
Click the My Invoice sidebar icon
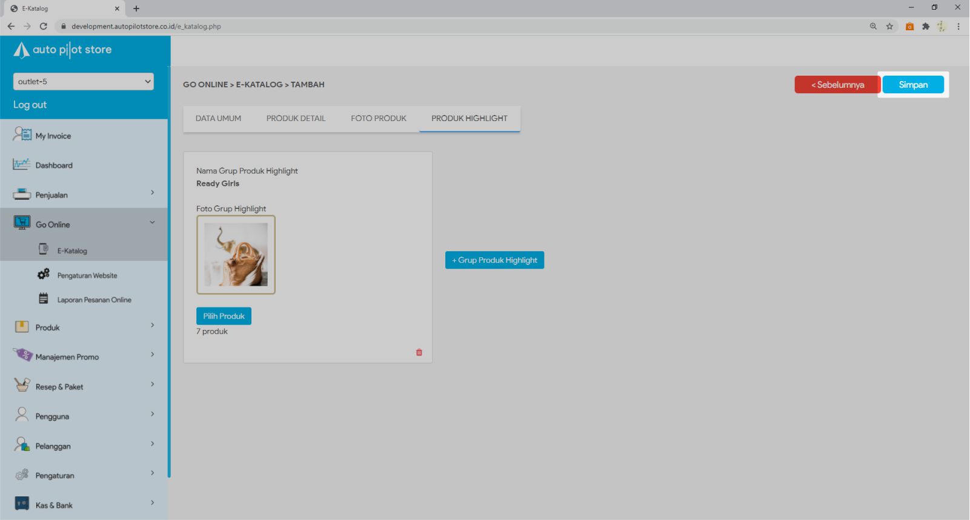22,134
